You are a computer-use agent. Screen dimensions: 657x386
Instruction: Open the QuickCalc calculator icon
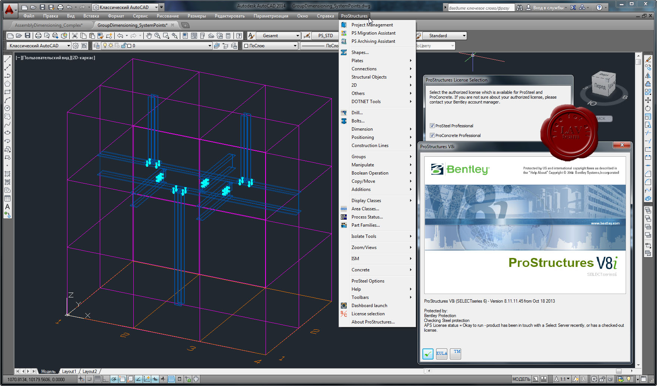[228, 36]
